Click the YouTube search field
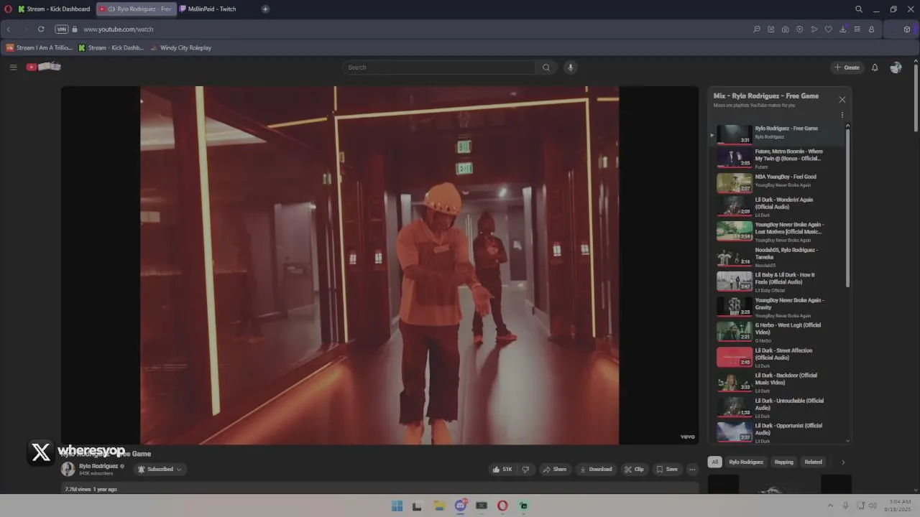The image size is (920, 517). pos(438,67)
